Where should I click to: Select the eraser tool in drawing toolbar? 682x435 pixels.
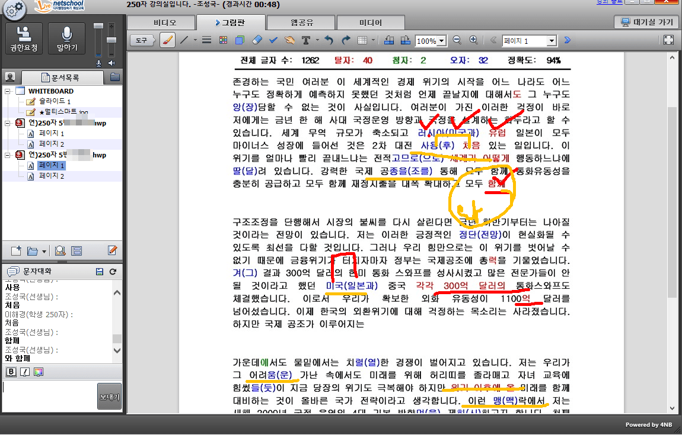pos(256,41)
